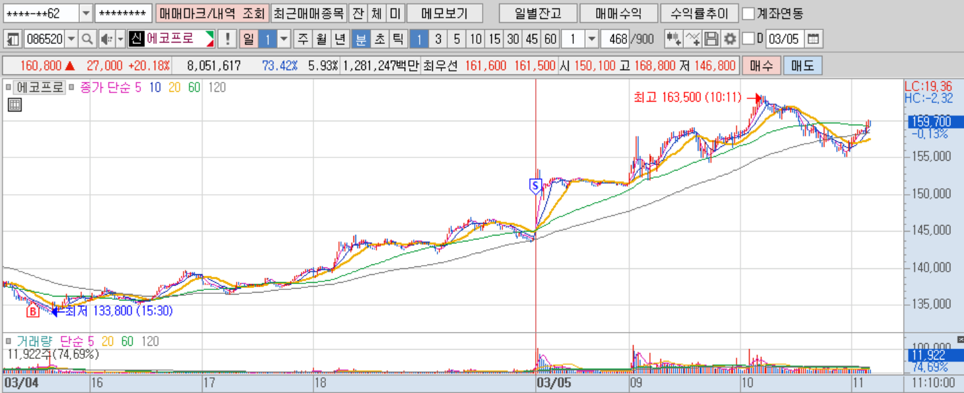Click the 미 button
The image size is (964, 393).
(394, 13)
